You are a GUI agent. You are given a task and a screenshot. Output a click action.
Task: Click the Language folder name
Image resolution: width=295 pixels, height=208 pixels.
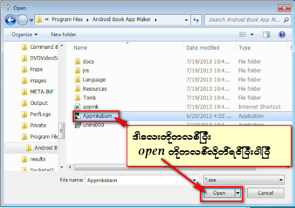pos(94,80)
